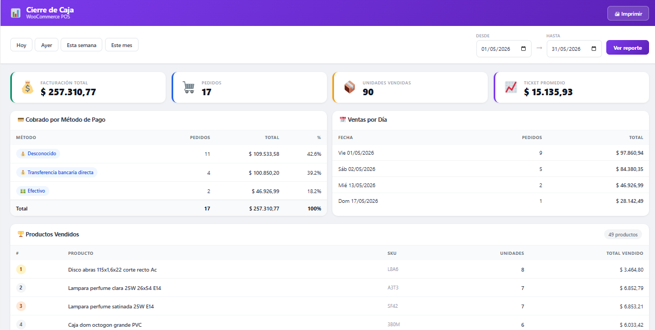
Task: Click the shopping cart Pedidos icon
Action: [x=188, y=87]
